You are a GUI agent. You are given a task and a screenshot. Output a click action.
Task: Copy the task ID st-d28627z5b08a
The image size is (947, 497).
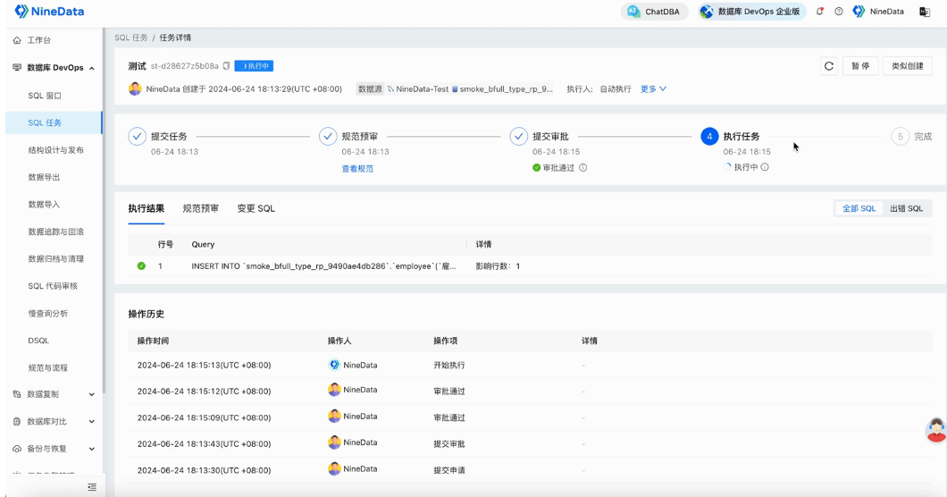tap(227, 66)
